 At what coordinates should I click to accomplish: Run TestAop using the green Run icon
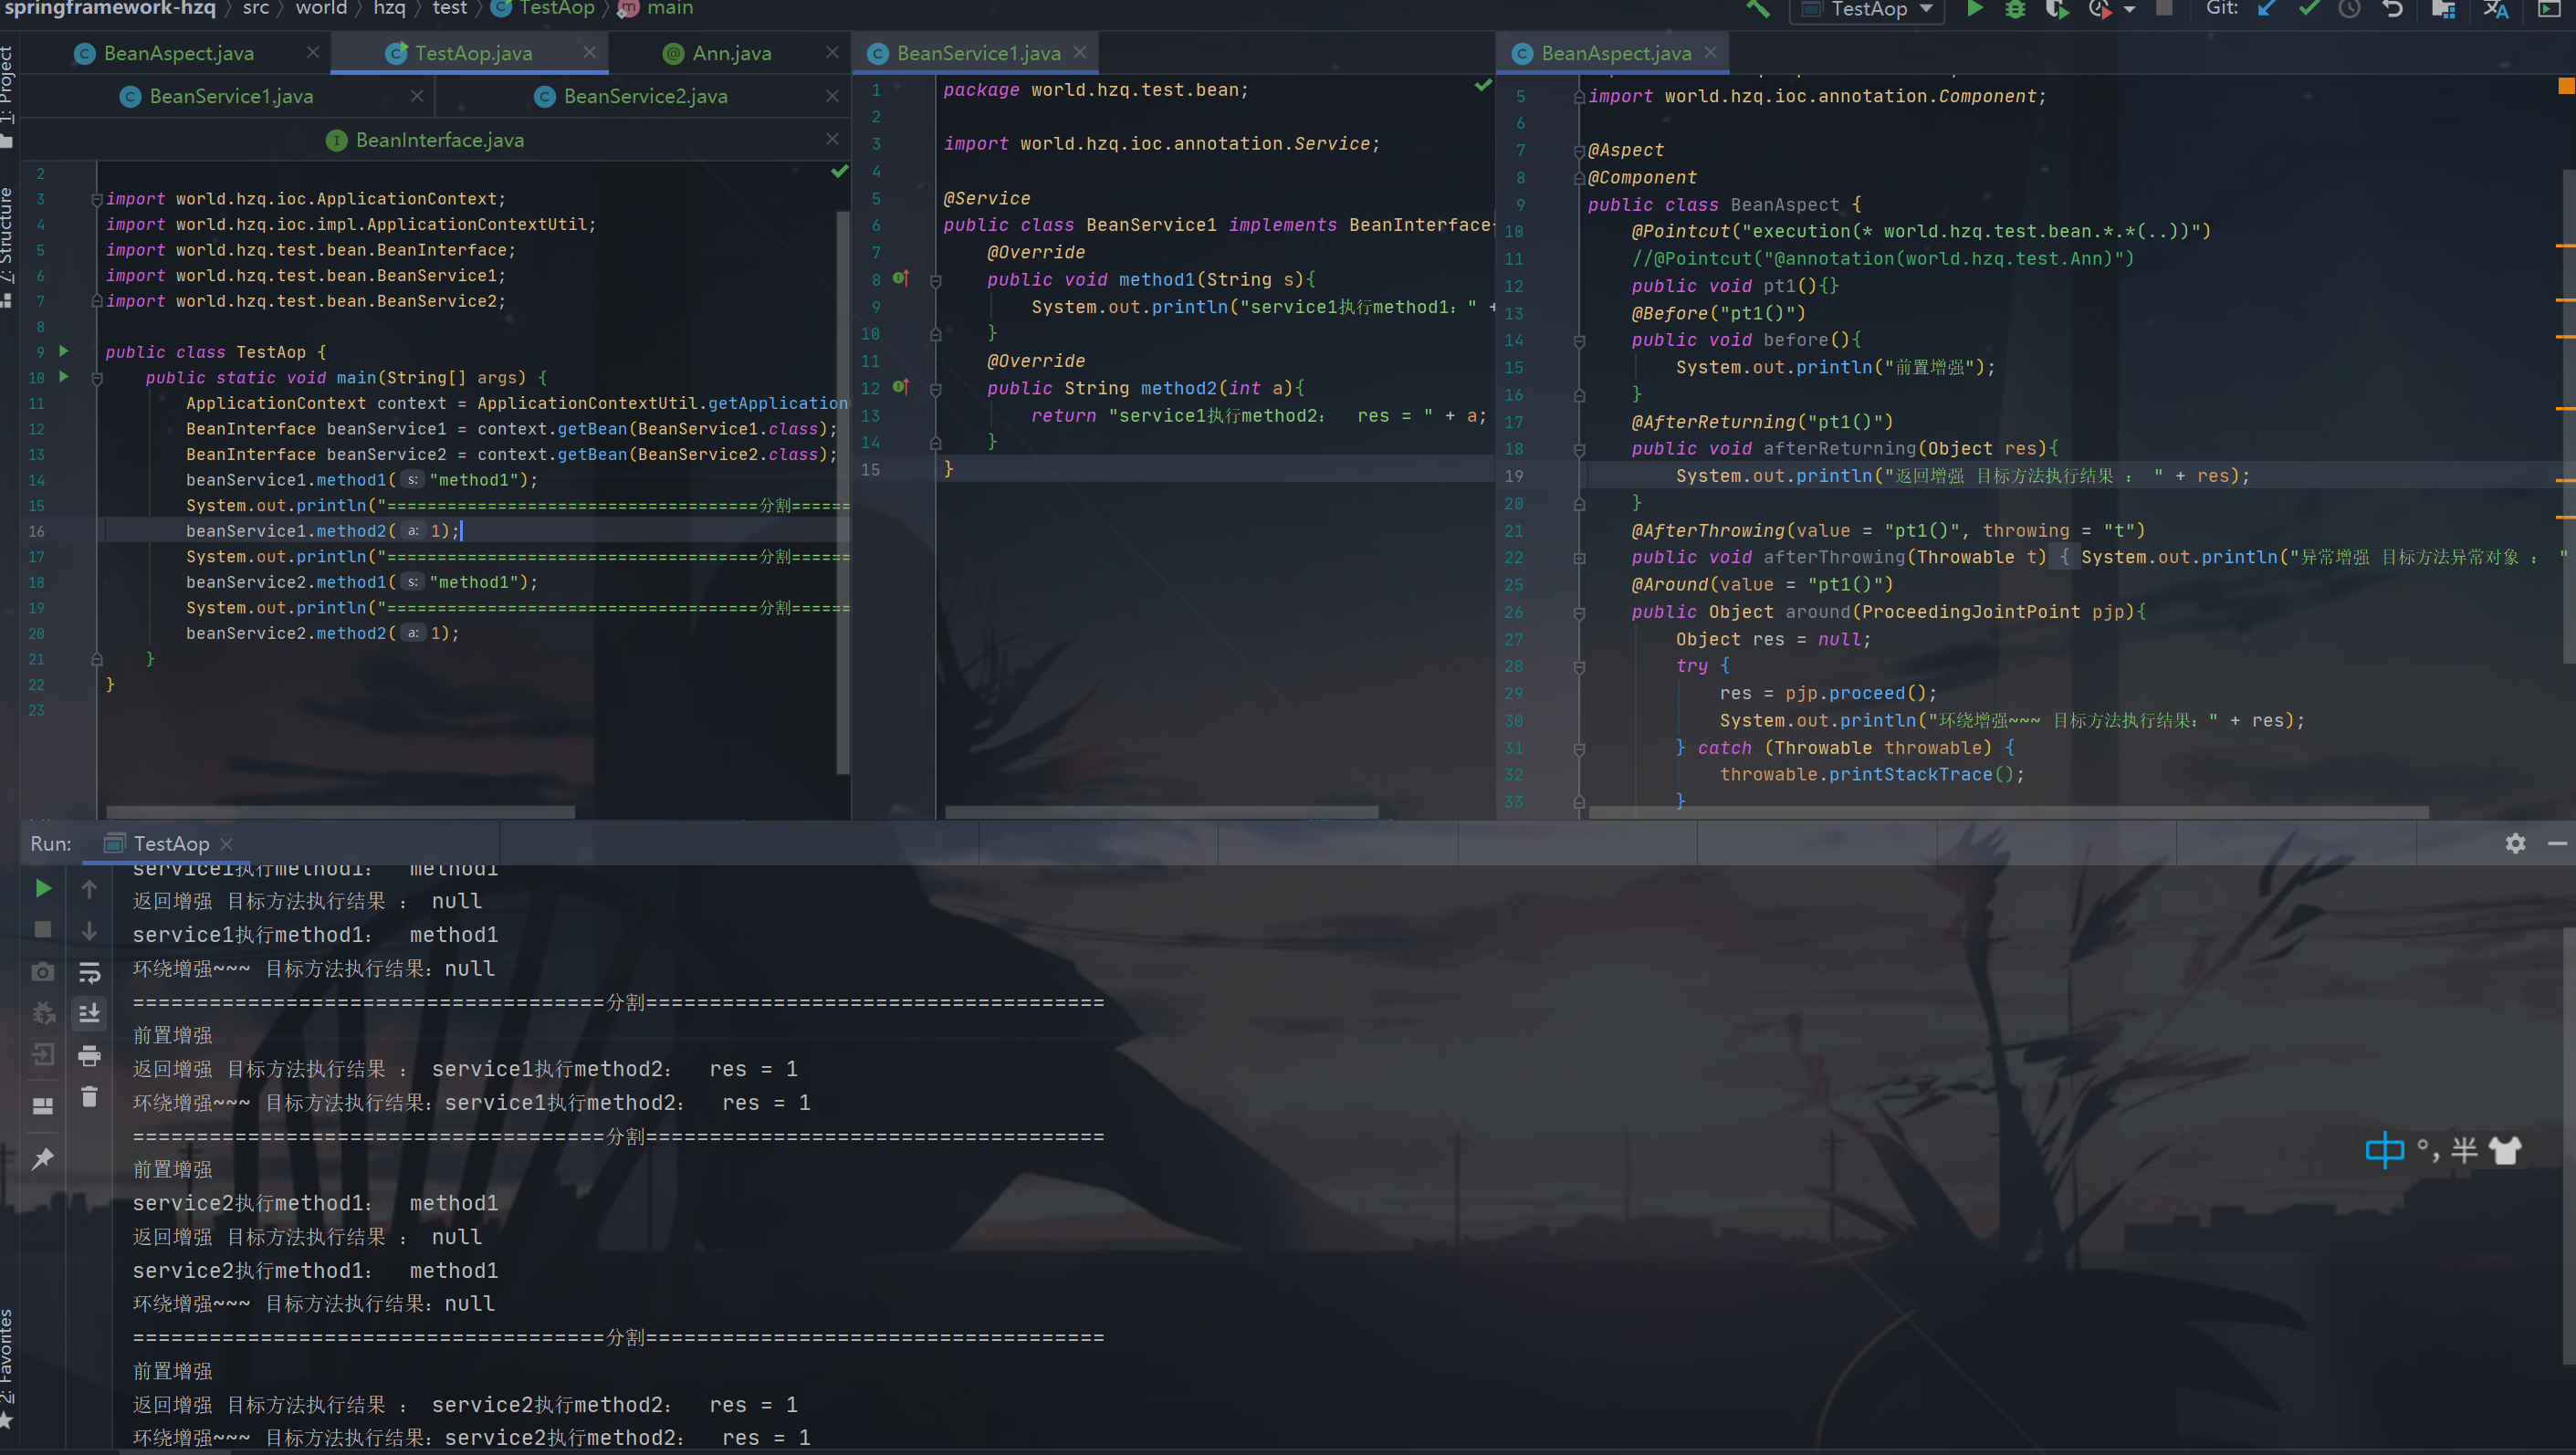(x=1975, y=10)
